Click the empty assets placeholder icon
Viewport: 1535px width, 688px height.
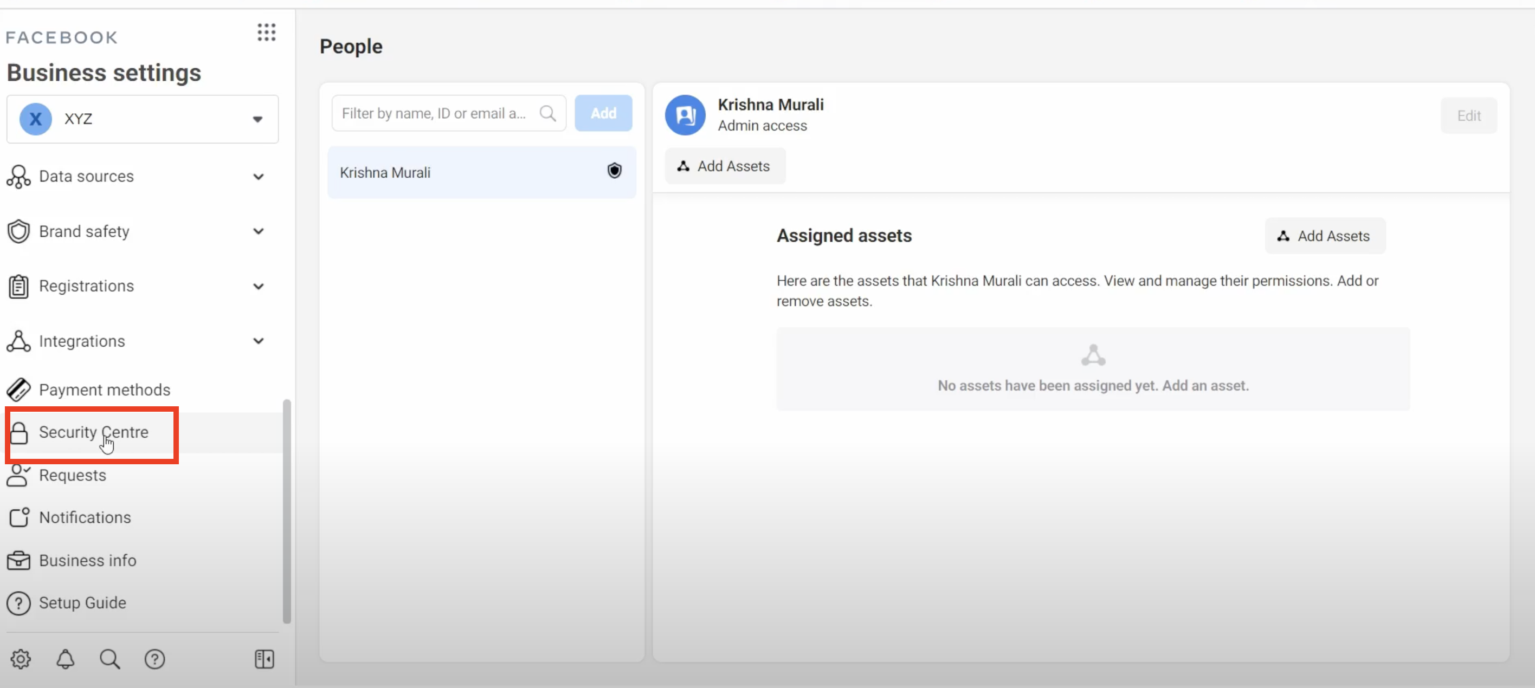pyautogui.click(x=1093, y=355)
